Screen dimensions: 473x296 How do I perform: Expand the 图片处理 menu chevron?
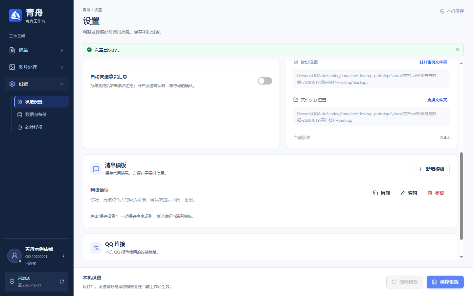[x=62, y=67]
